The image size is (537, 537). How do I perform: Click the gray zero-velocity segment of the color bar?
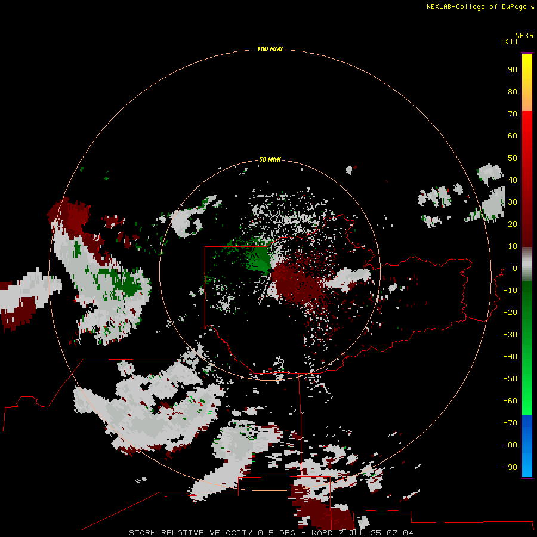pos(527,264)
